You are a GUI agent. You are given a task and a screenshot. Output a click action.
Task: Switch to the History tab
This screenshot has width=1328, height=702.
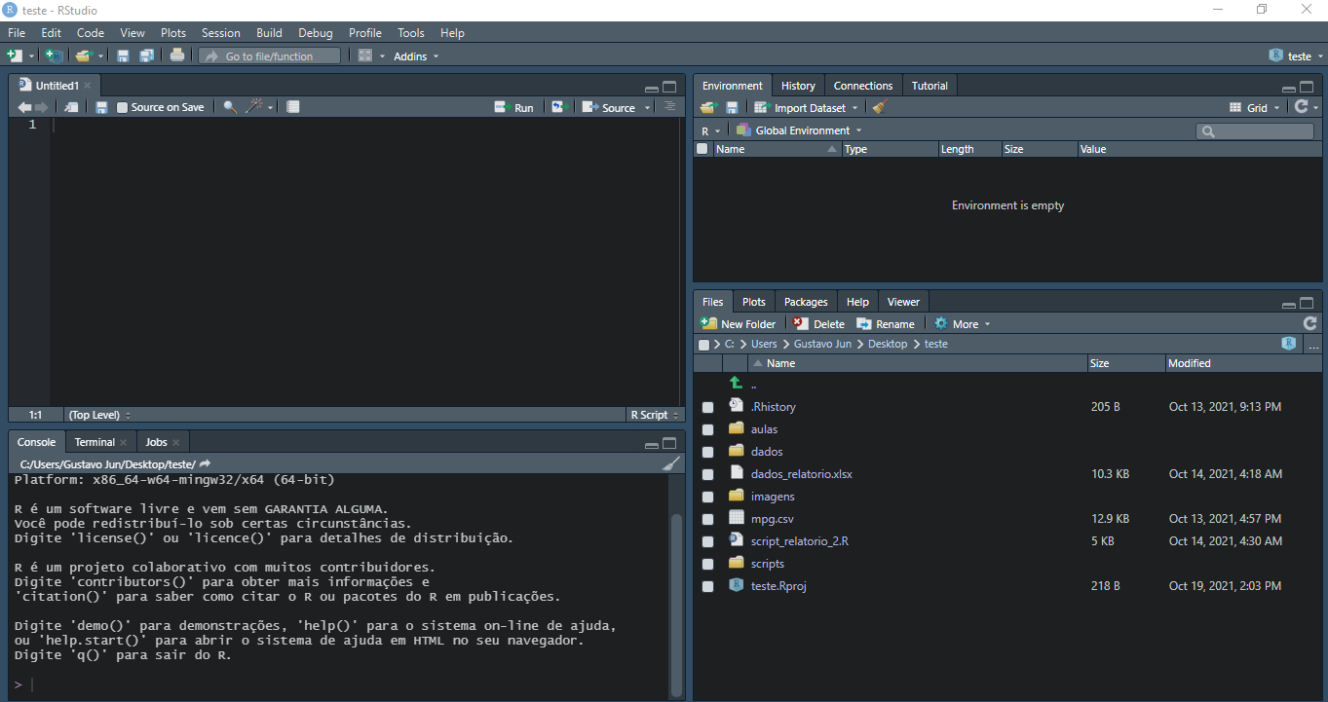tap(798, 86)
